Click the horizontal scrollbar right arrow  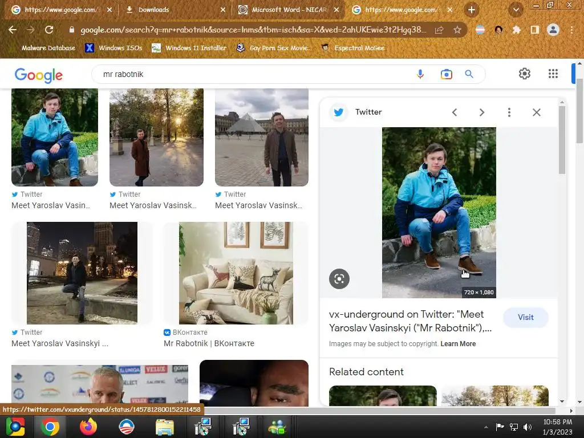click(x=571, y=411)
